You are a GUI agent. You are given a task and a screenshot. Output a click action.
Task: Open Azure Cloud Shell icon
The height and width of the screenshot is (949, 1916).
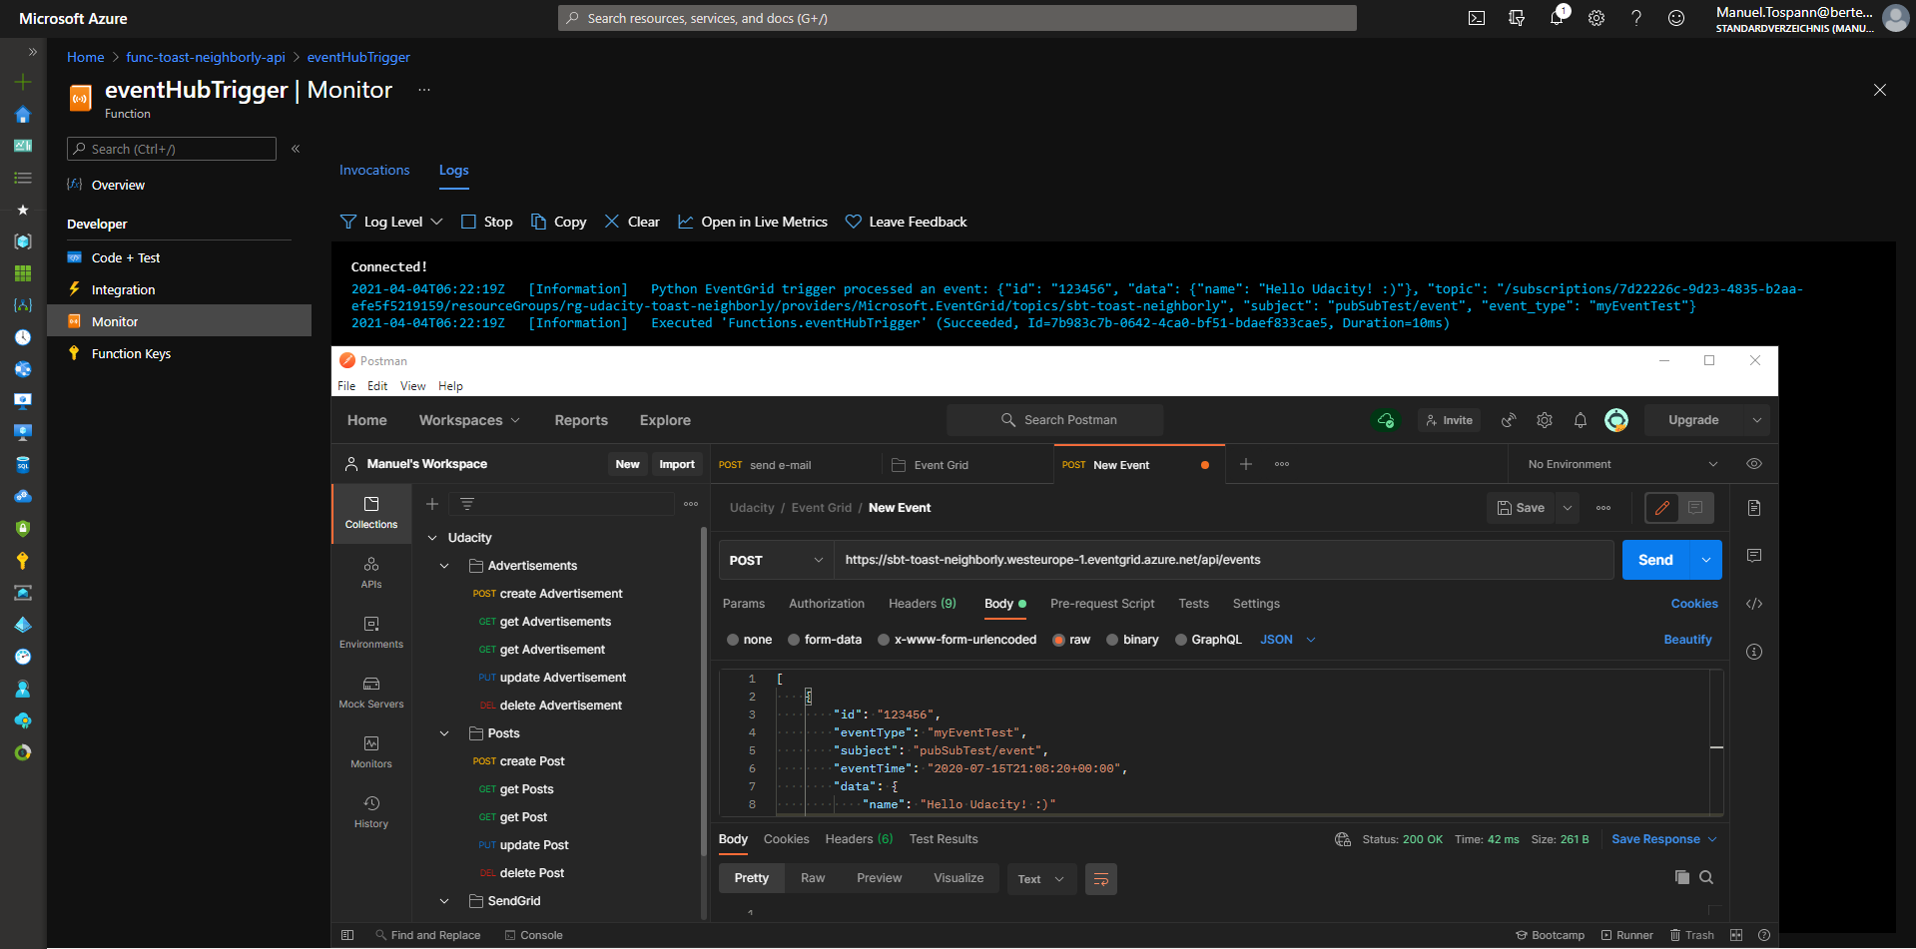(x=1477, y=18)
